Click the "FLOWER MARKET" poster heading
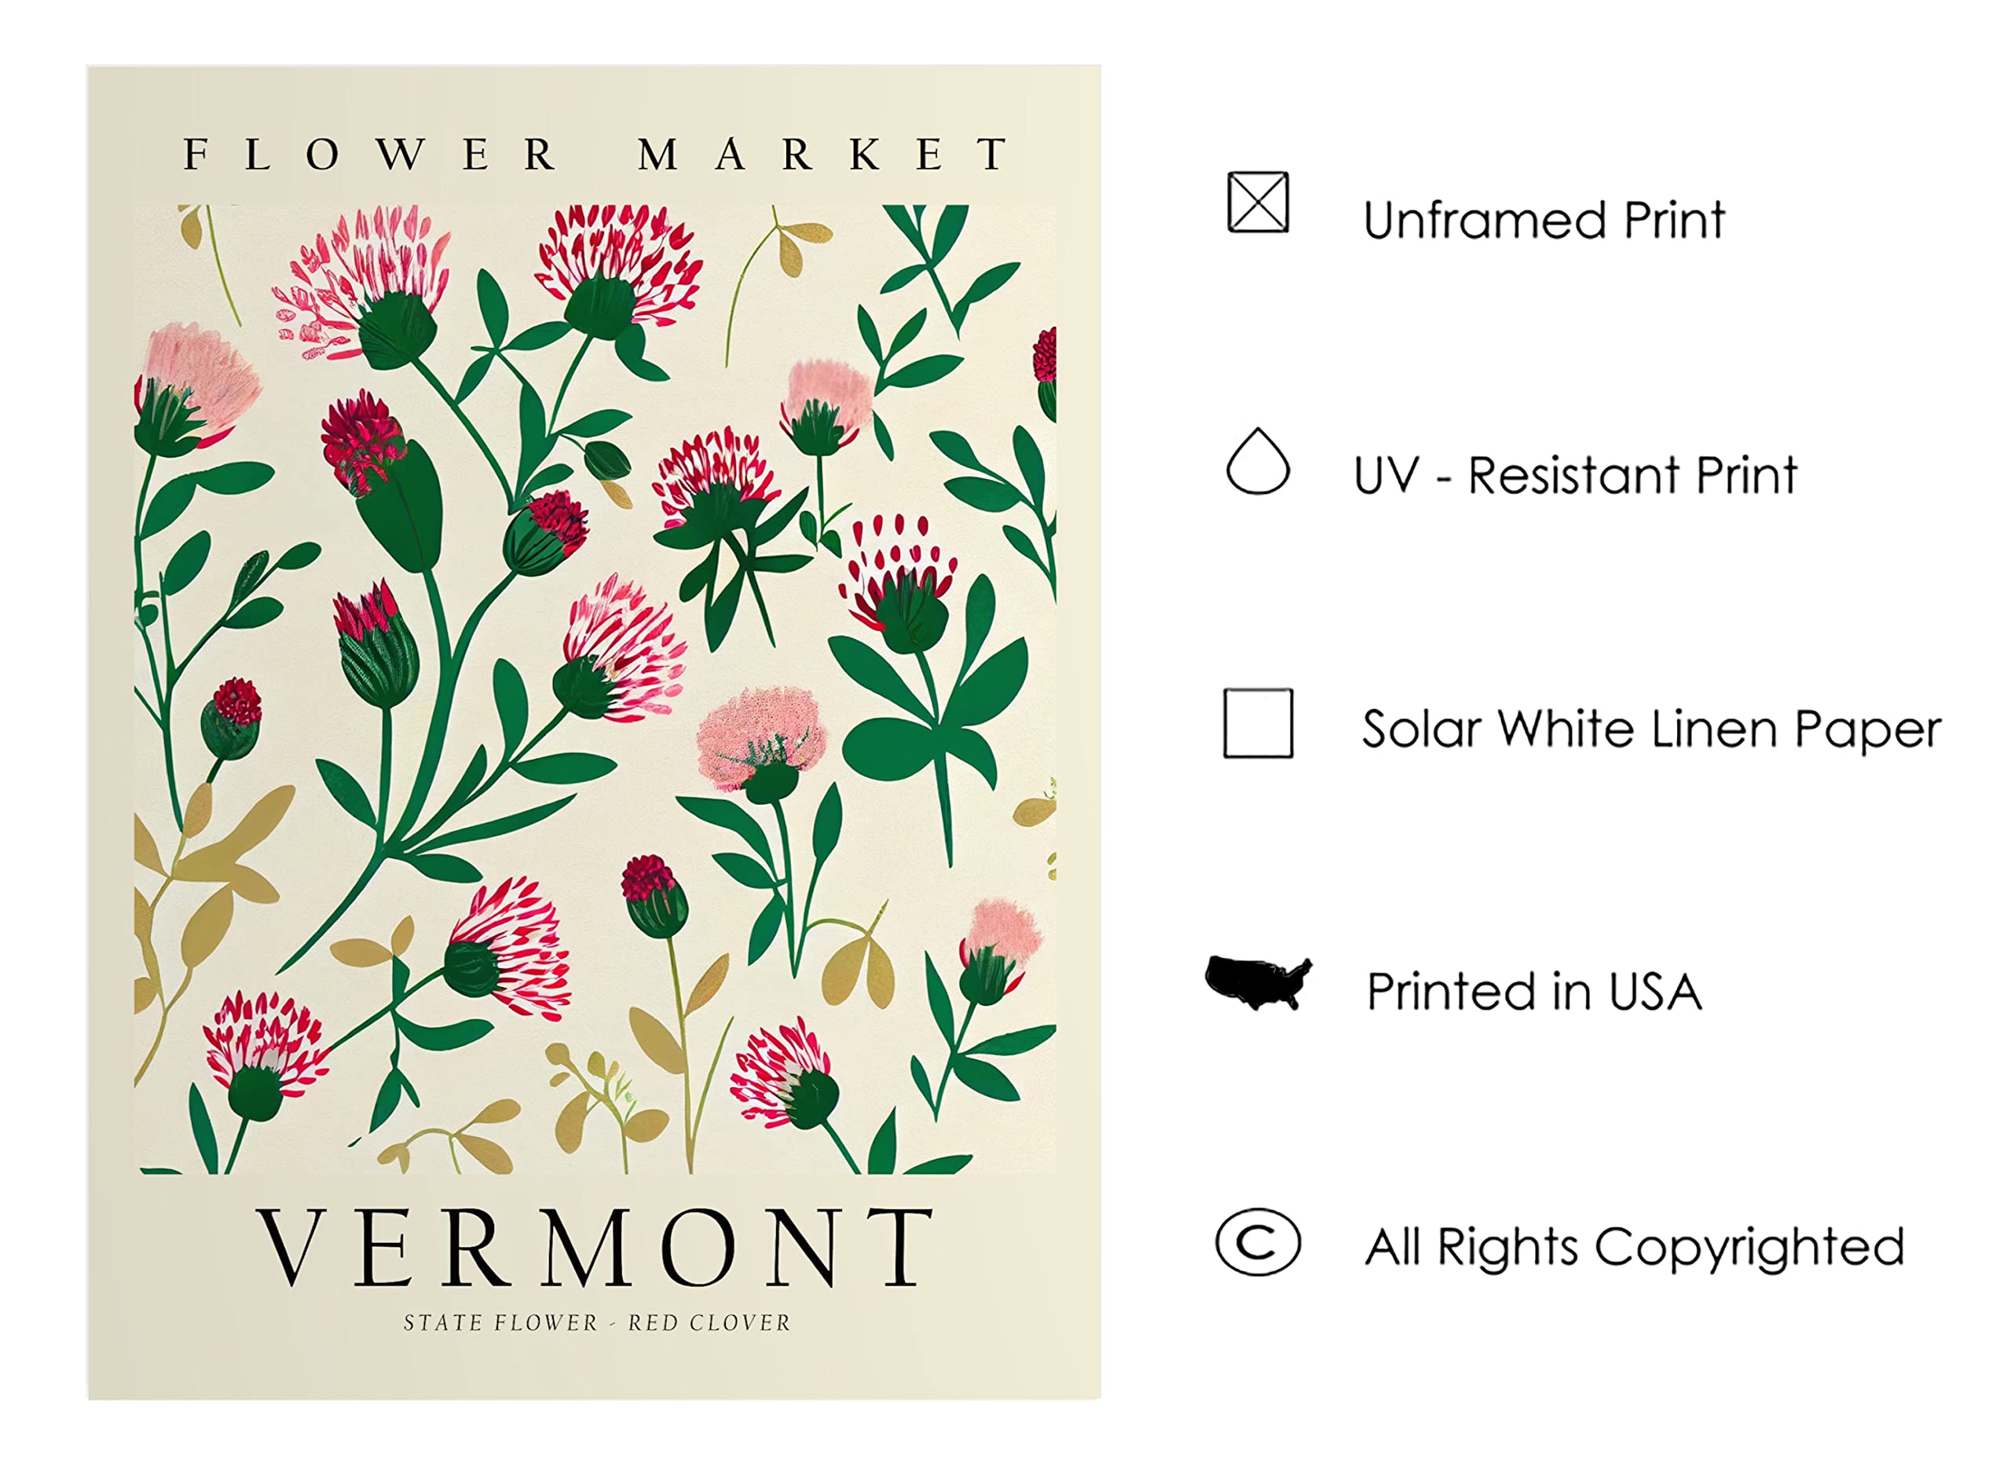 [x=595, y=154]
